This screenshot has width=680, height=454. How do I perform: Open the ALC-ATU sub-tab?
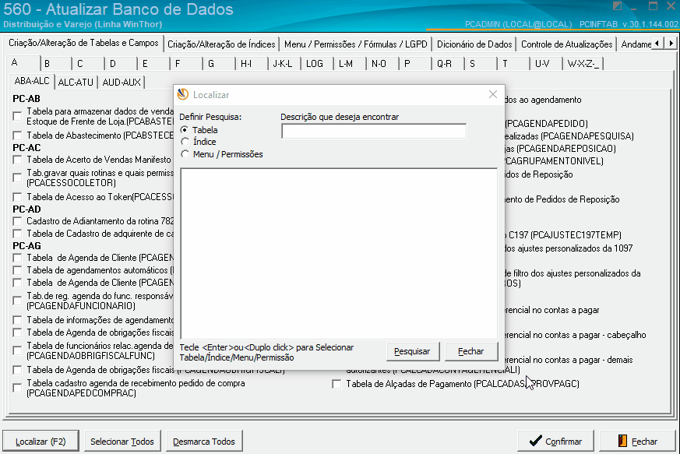click(x=76, y=82)
